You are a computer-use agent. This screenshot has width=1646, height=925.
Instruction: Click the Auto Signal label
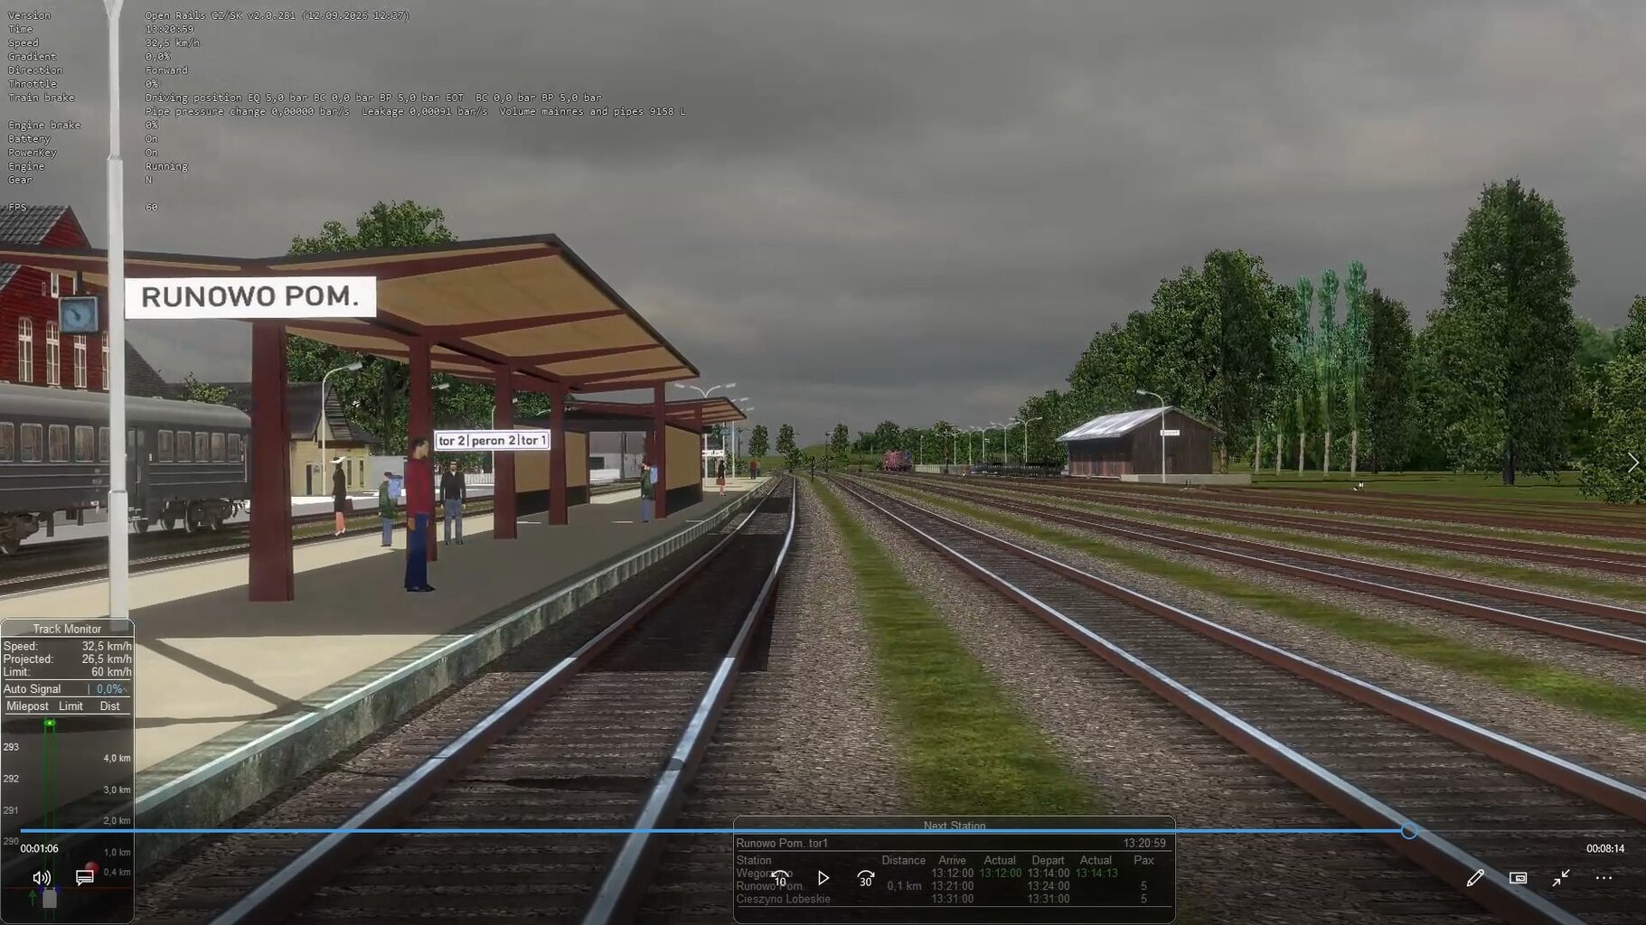(x=33, y=689)
